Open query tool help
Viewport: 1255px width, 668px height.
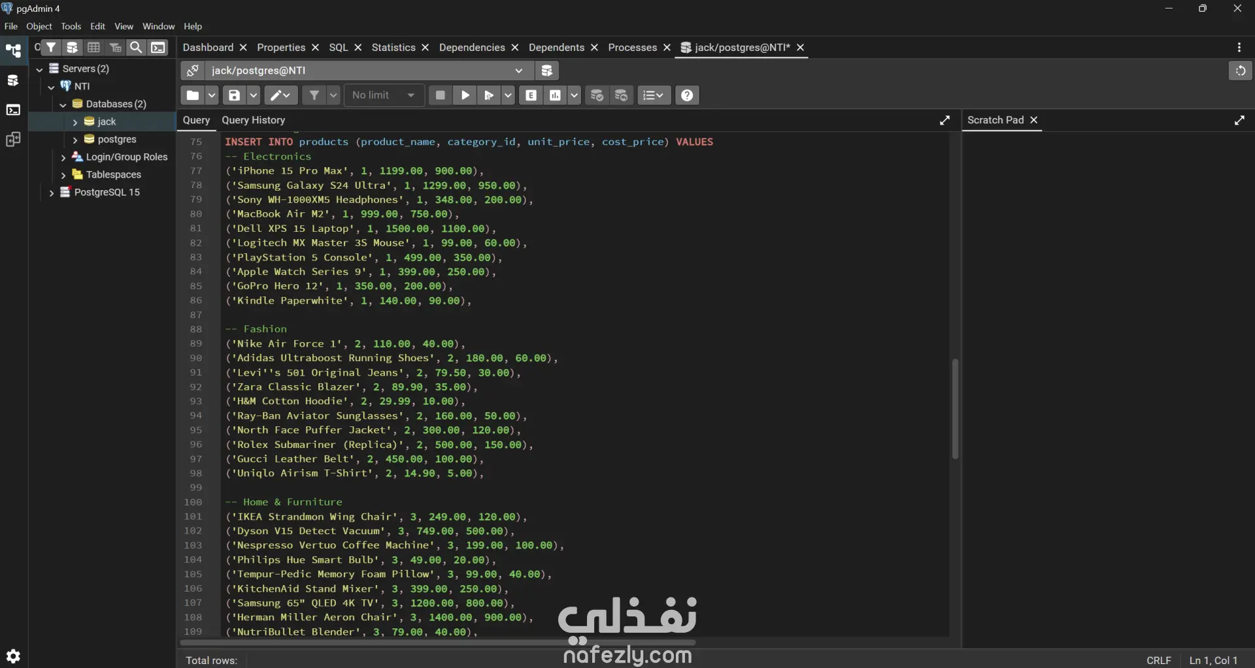coord(687,95)
